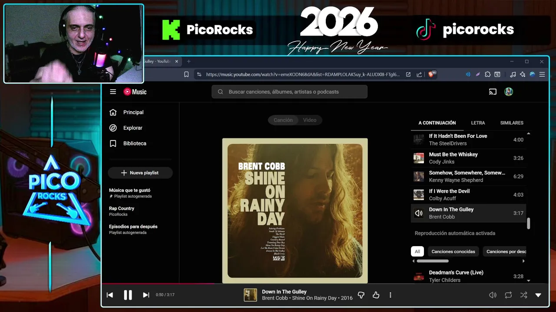Skip to the next track
The image size is (556, 312).
146,295
